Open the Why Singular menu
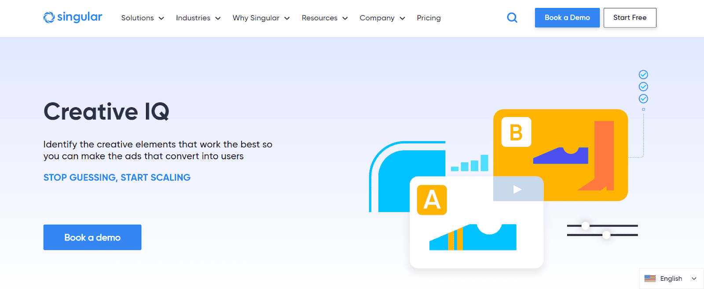 coord(260,18)
